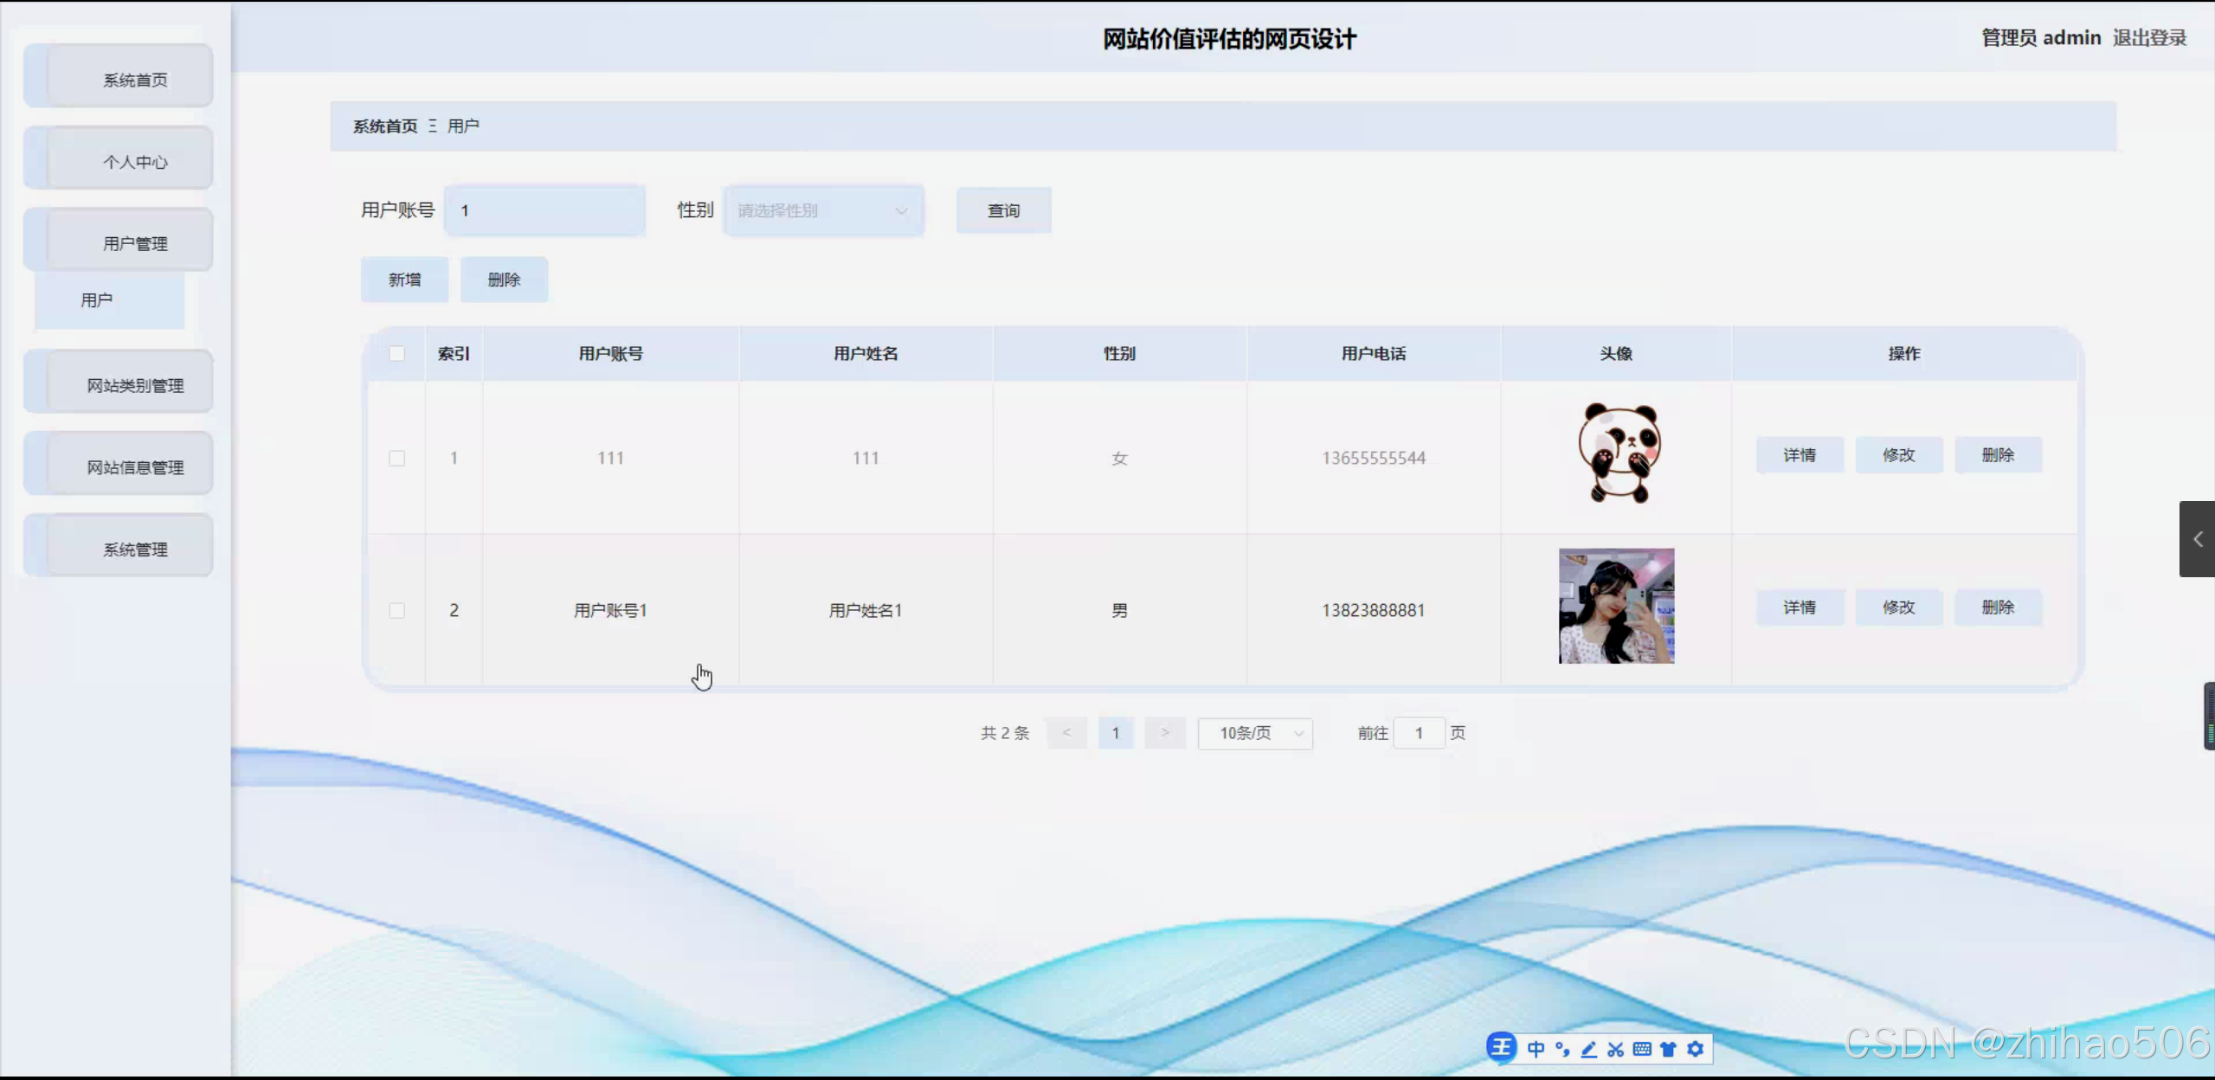Open the 用户管理 sidebar menu
This screenshot has width=2215, height=1080.
point(136,242)
